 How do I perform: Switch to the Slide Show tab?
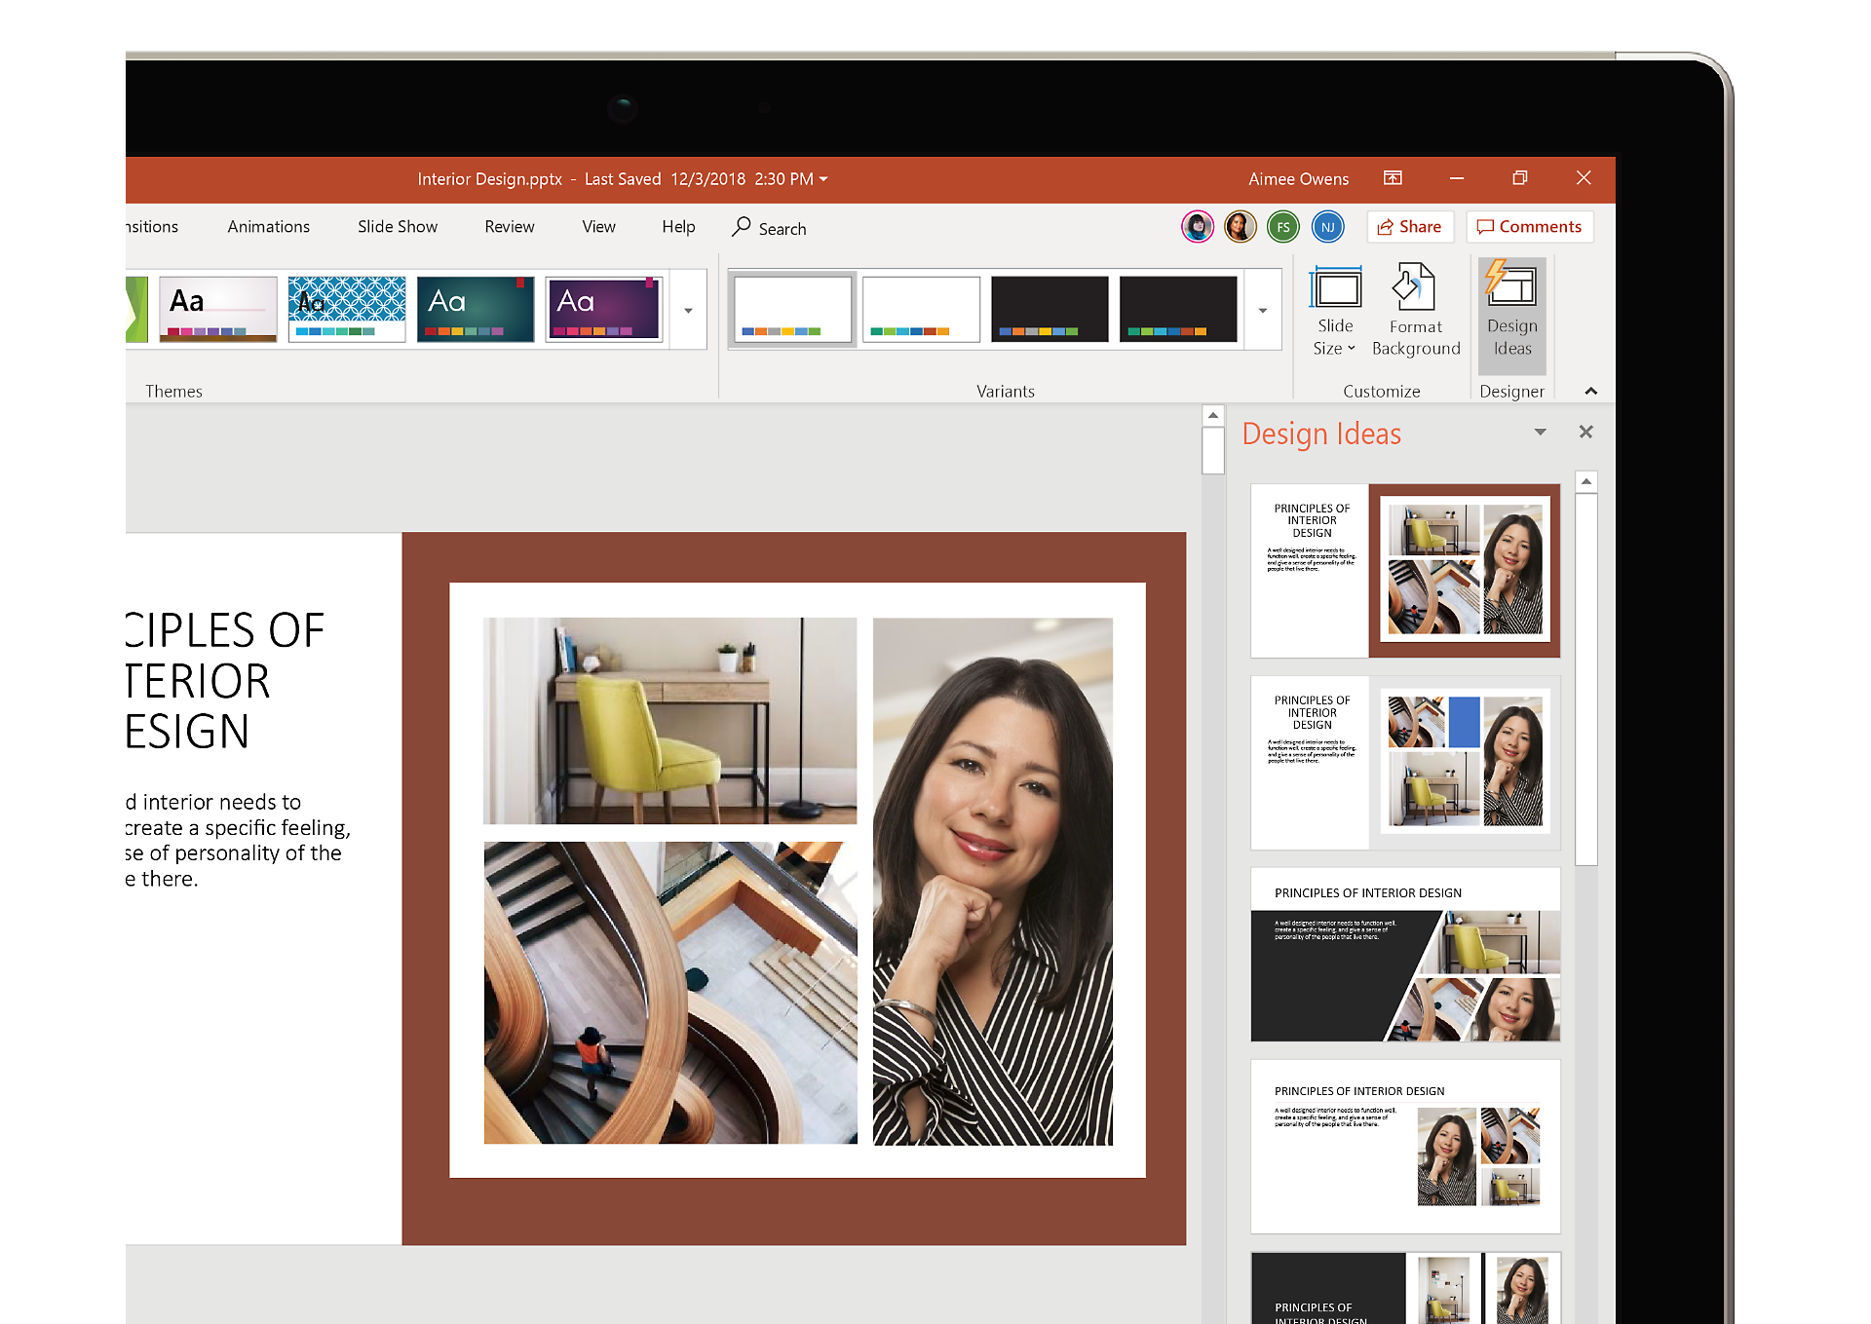(397, 227)
